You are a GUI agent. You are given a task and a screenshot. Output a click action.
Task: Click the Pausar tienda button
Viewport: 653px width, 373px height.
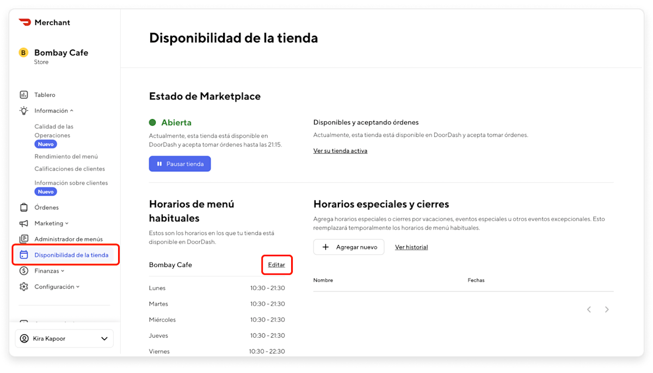[180, 164]
